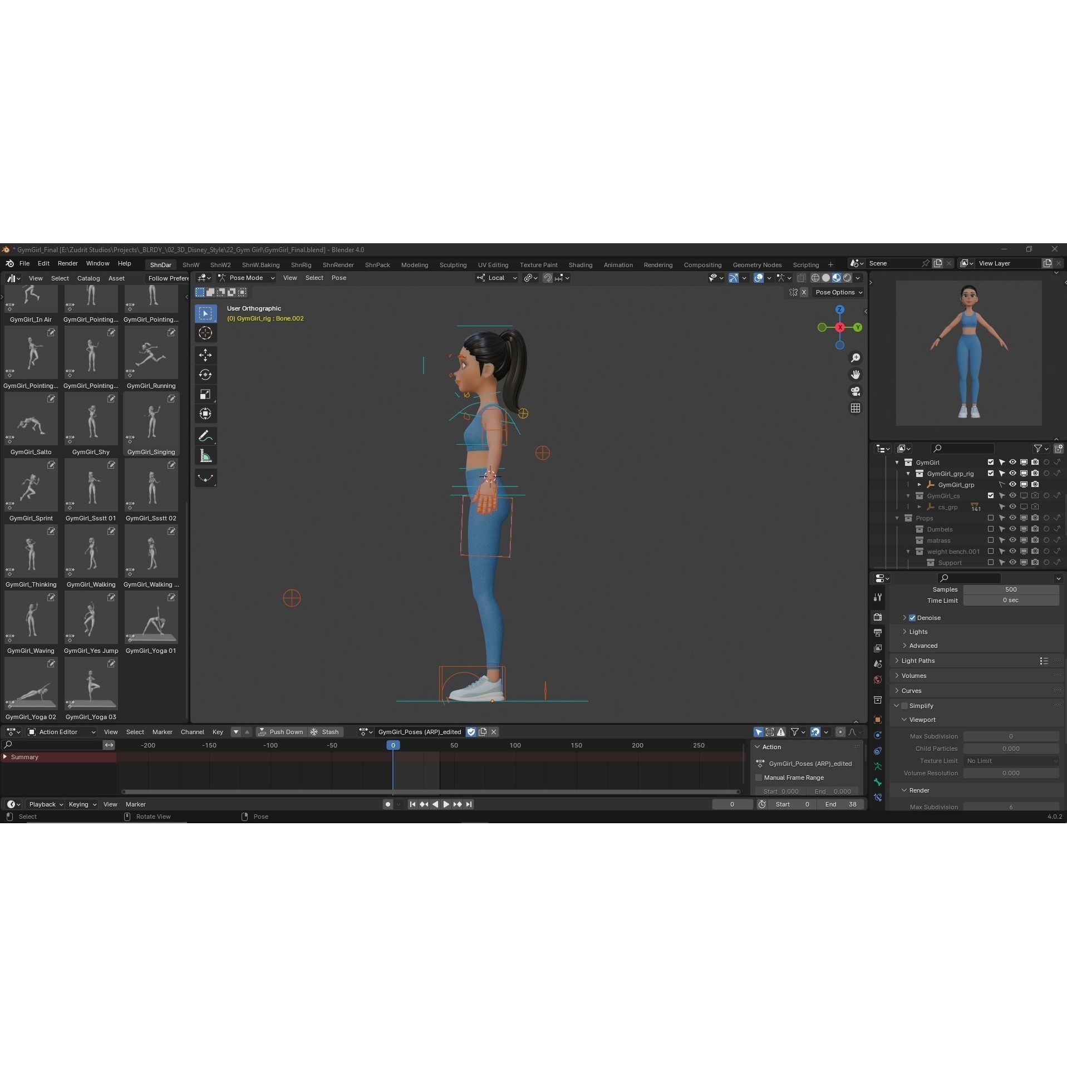Activate the Measure tool

click(205, 455)
